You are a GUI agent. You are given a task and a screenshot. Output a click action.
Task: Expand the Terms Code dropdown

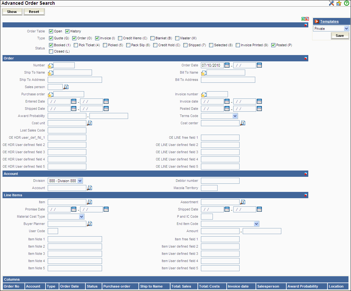(235, 116)
